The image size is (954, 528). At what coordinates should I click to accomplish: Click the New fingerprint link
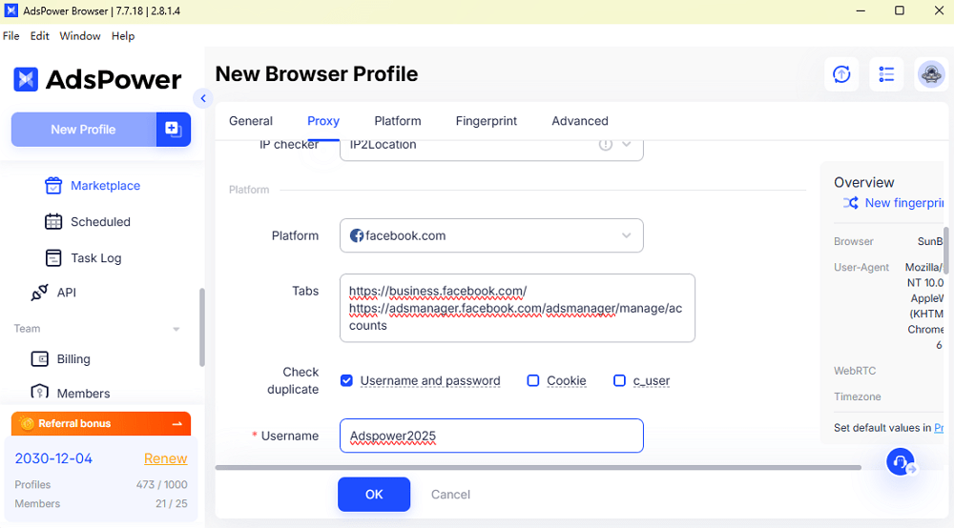(904, 203)
